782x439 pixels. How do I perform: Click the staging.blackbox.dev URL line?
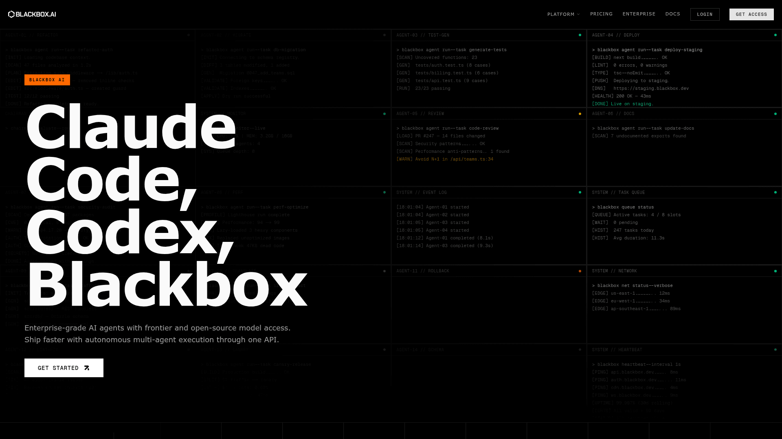640,88
